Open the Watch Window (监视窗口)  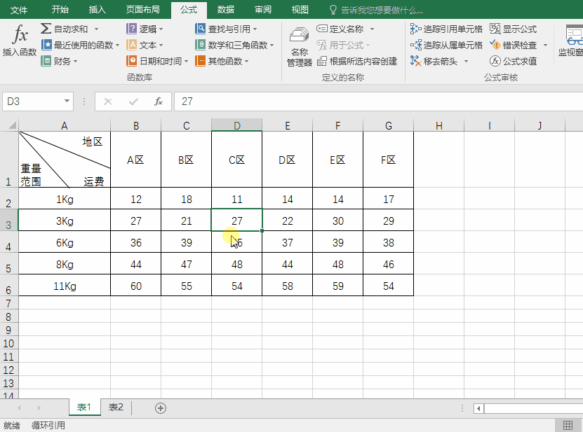tap(572, 41)
